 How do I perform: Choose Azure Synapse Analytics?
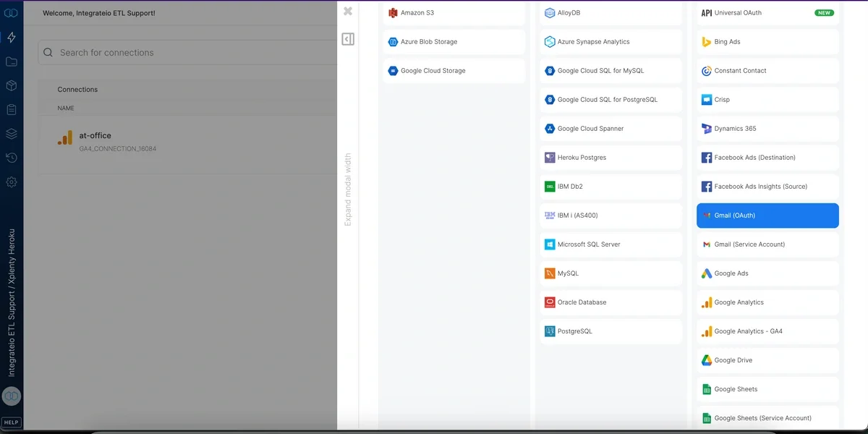[x=611, y=42]
